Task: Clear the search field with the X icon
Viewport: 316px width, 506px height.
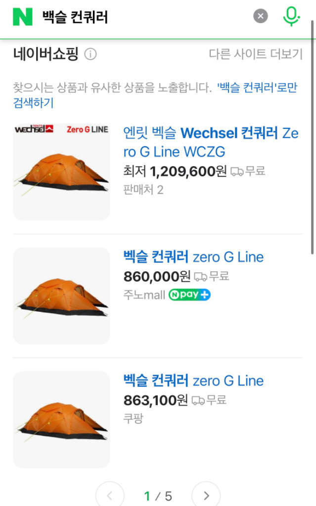Action: tap(260, 15)
